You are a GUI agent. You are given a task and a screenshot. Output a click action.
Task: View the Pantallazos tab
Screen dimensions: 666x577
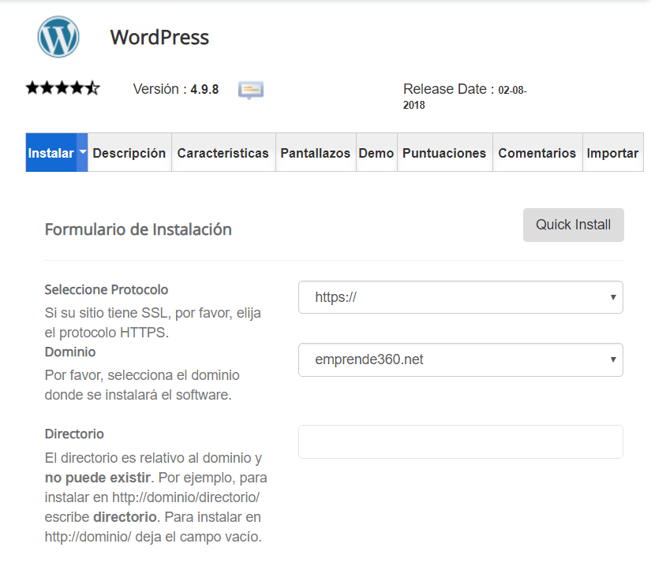315,153
